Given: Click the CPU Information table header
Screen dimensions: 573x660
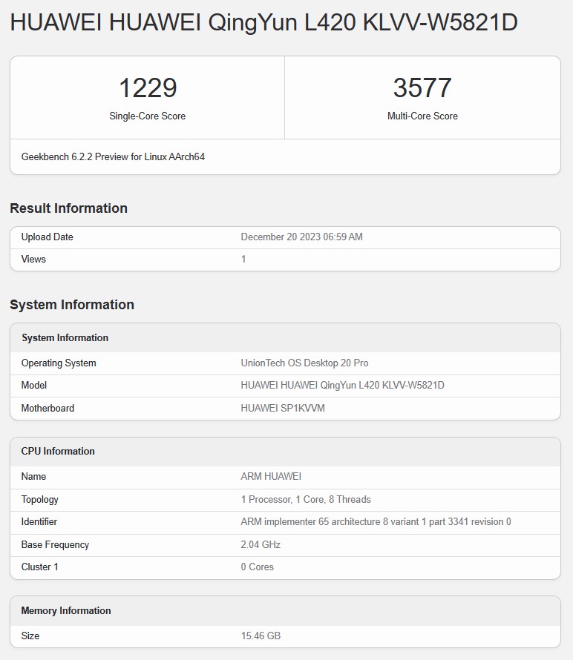Looking at the screenshot, I should click(58, 452).
